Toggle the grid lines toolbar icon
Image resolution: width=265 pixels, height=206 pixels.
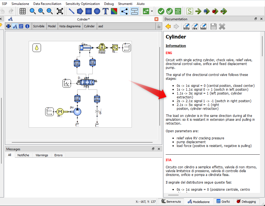point(23,11)
